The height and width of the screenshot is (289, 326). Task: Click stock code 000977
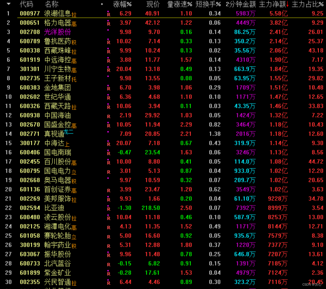pos(30,13)
